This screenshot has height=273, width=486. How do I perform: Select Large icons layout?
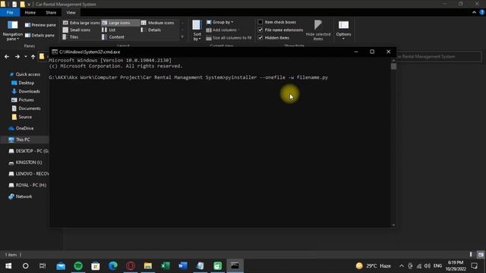pos(120,23)
